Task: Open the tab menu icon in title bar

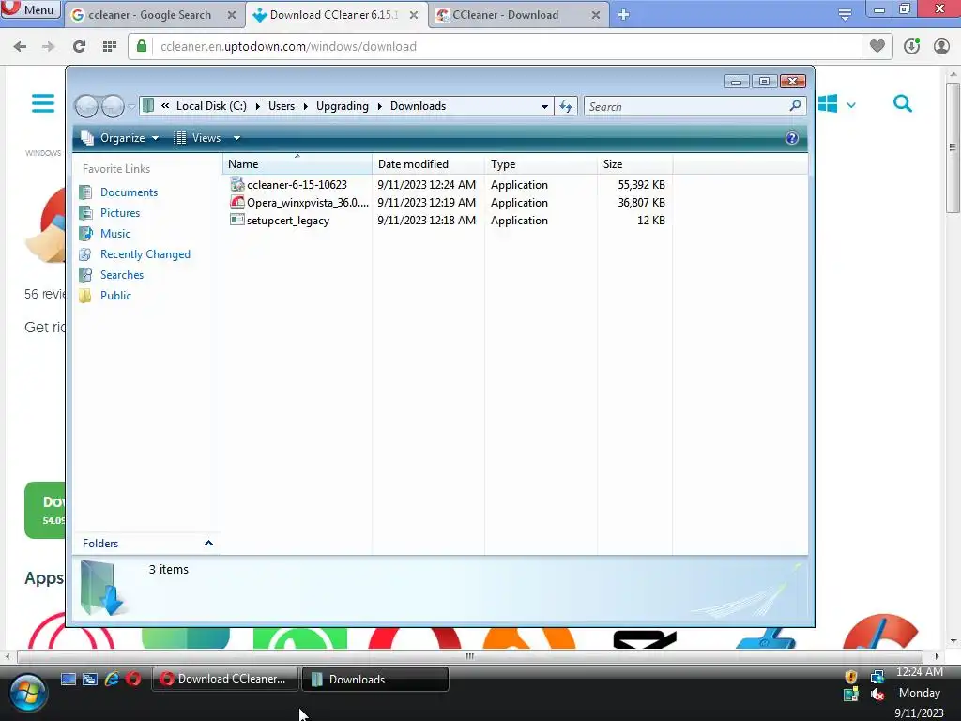Action: (845, 15)
